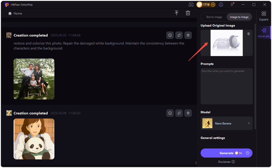Image resolution: width=272 pixels, height=168 pixels.
Task: Remove the uploaded original image
Action: [x=248, y=34]
